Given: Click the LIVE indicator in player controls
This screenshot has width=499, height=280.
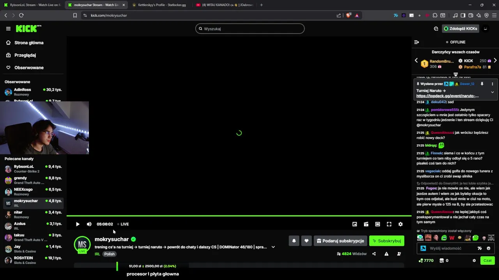Looking at the screenshot, I should pyautogui.click(x=123, y=224).
